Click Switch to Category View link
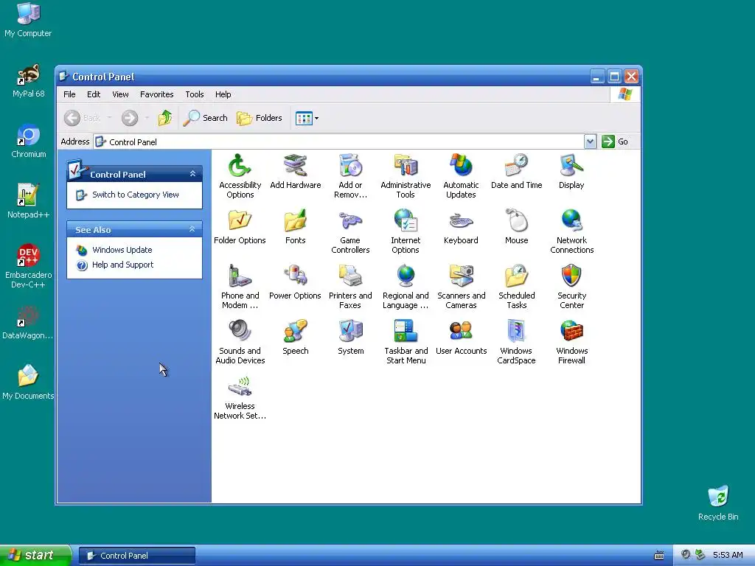Image resolution: width=755 pixels, height=566 pixels. 136,195
